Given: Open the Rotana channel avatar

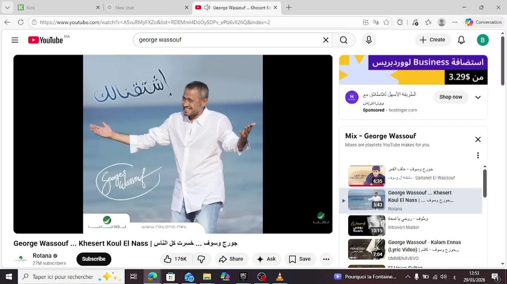Looking at the screenshot, I should point(21,259).
